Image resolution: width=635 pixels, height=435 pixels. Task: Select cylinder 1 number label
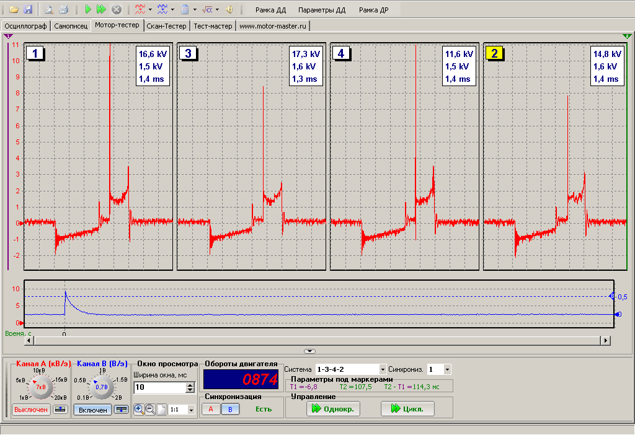[x=35, y=53]
